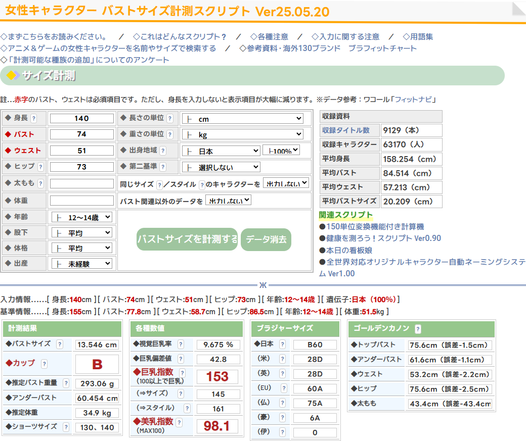Viewport: 526px width, 441px height.
Task: Open the 用語集 link
Action: [418, 36]
